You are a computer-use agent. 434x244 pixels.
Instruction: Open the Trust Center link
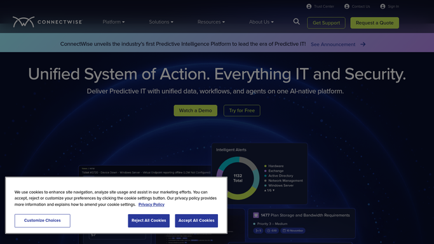[324, 6]
